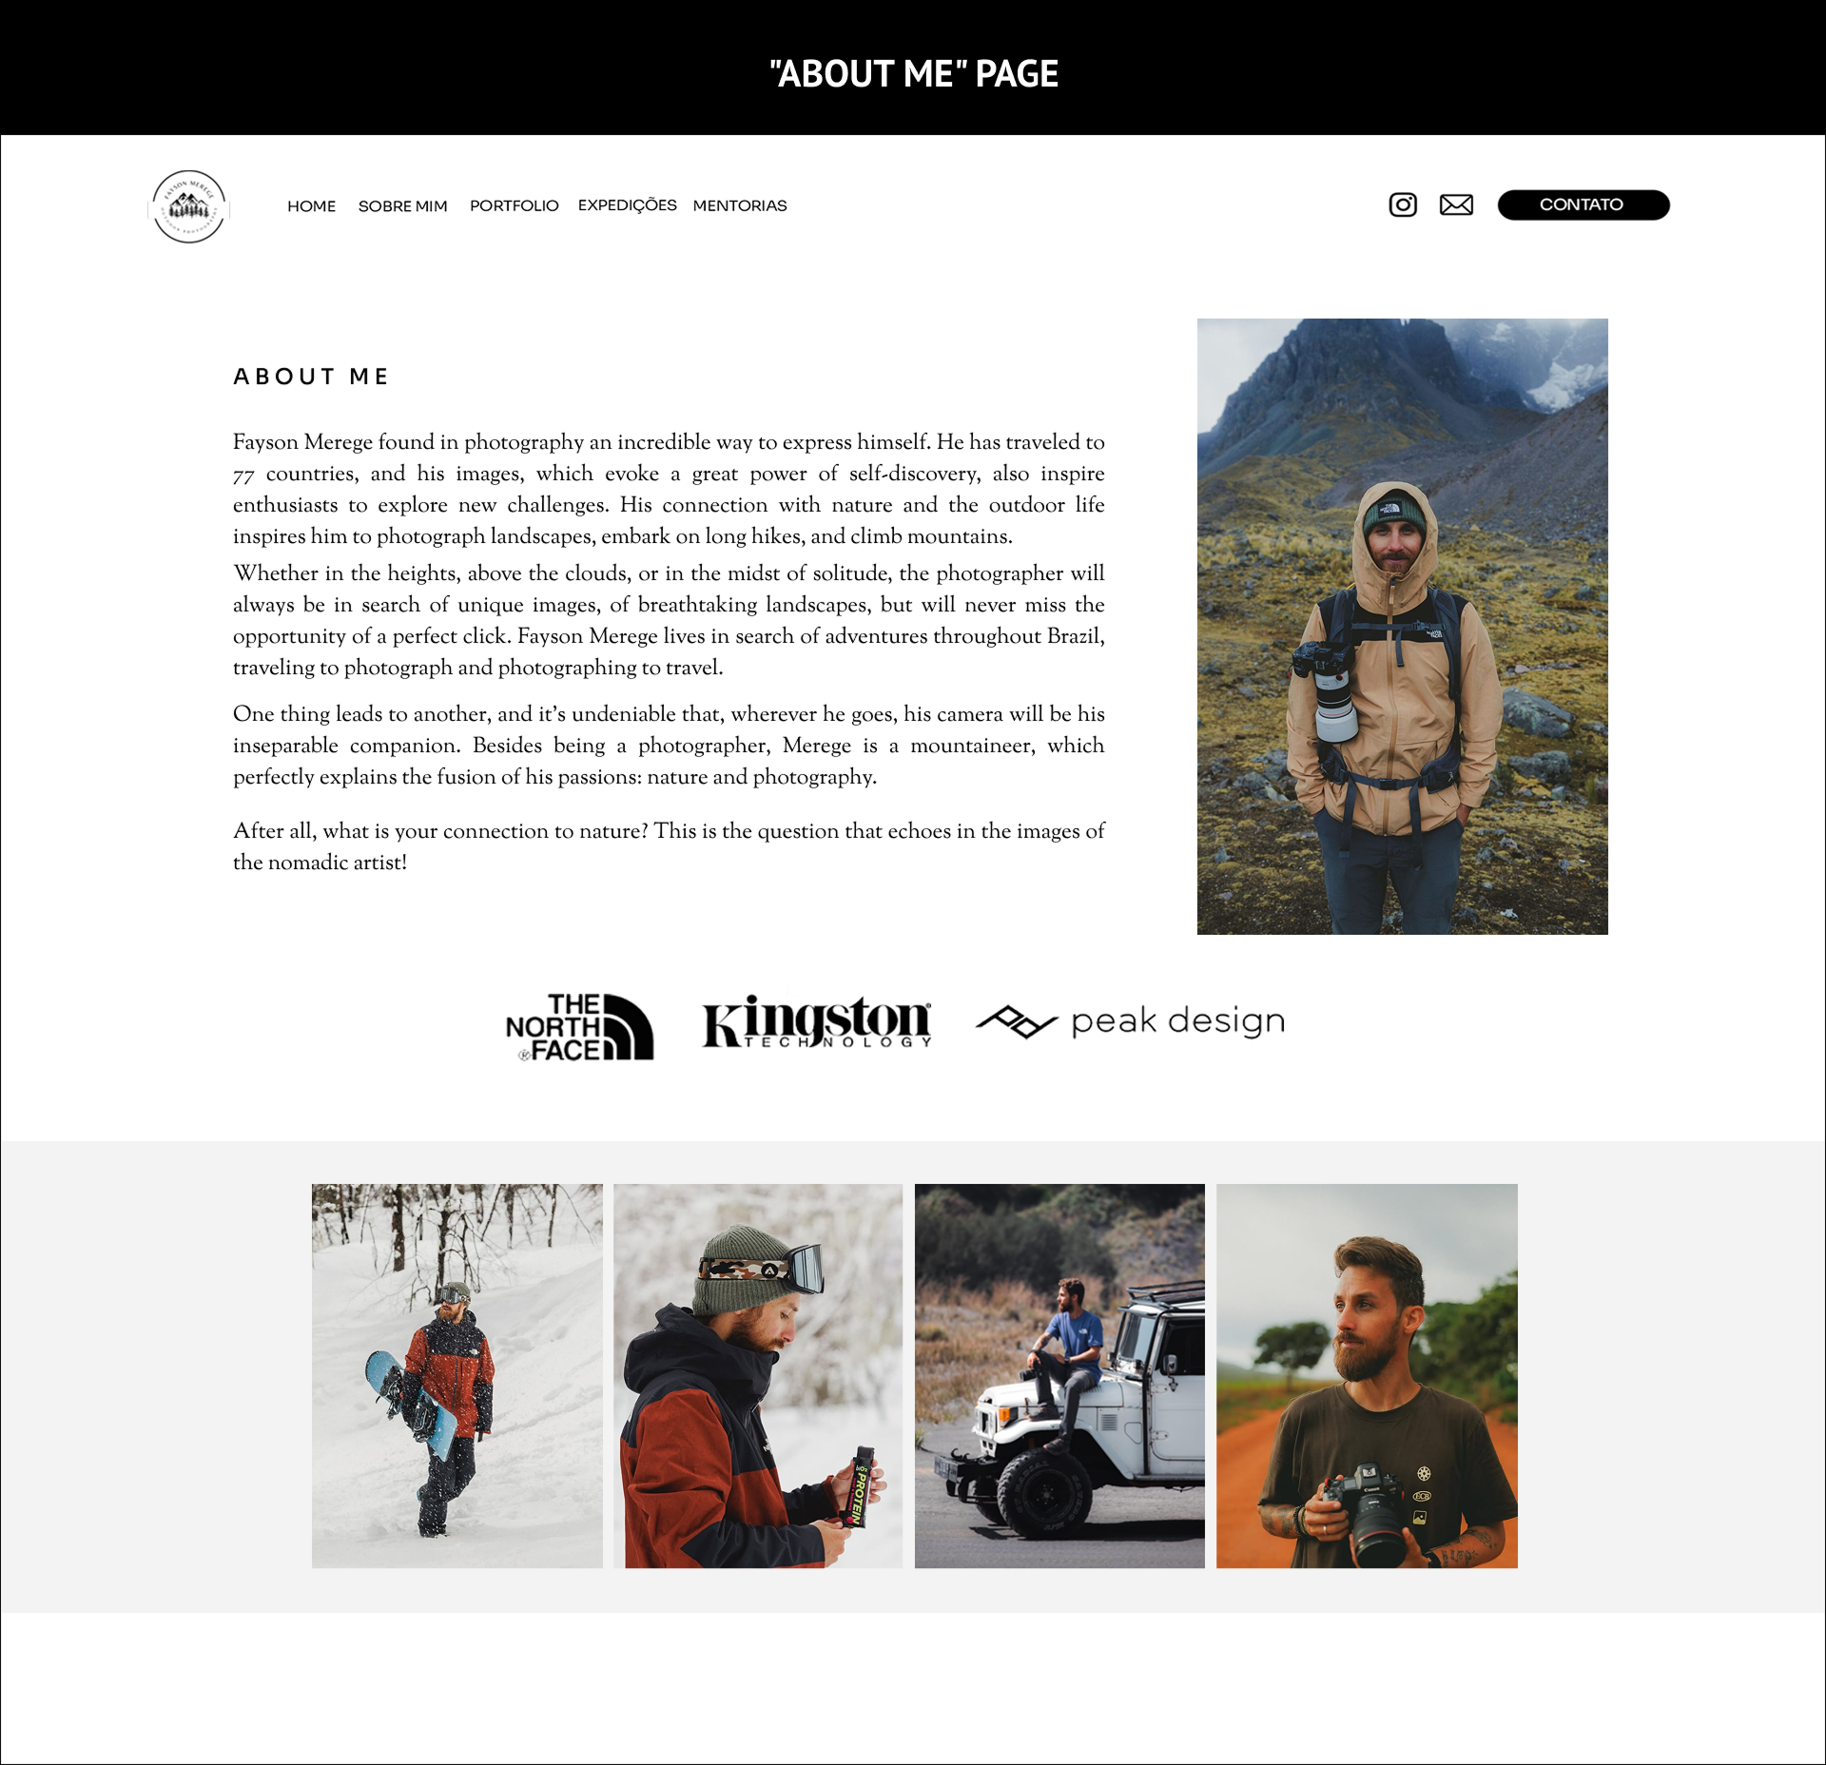Image resolution: width=1826 pixels, height=1765 pixels.
Task: Navigate to MENTORIAS
Action: 740,205
